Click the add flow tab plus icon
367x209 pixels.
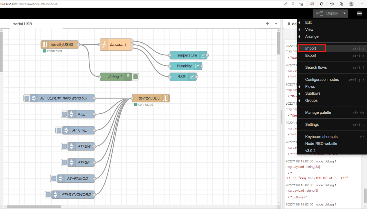268,23
